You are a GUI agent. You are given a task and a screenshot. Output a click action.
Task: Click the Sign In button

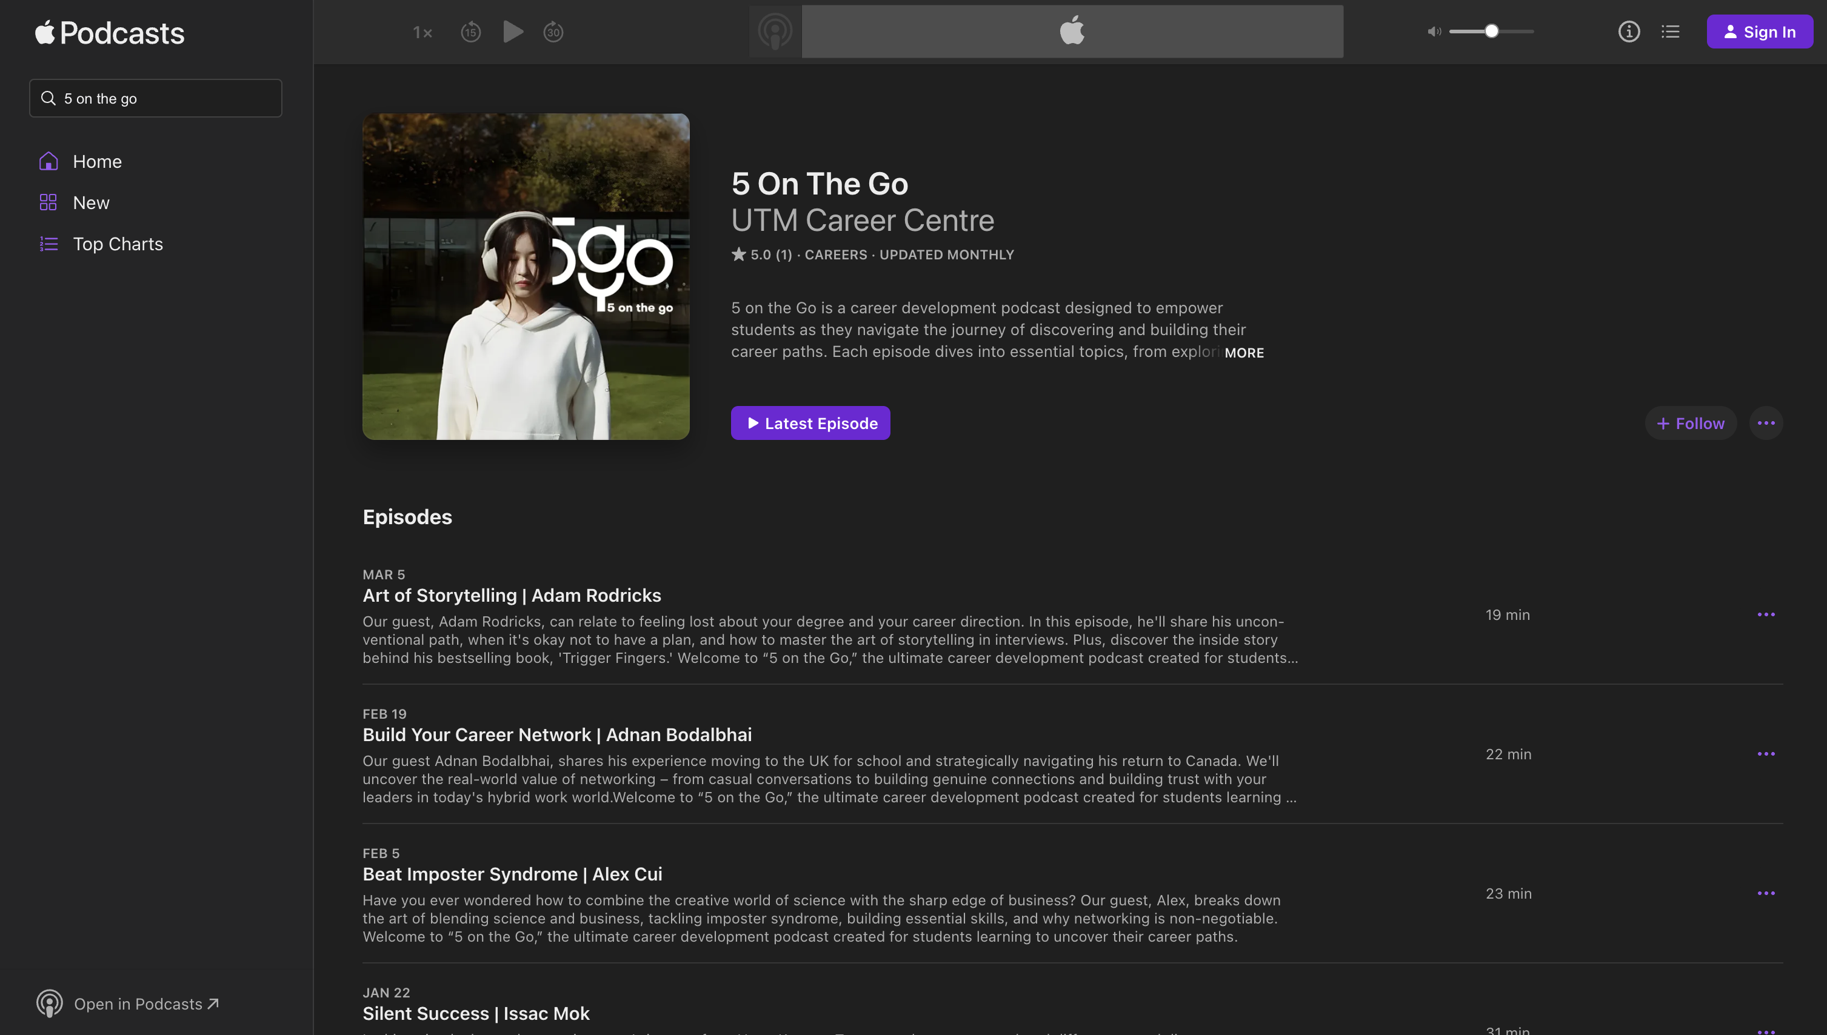1760,32
